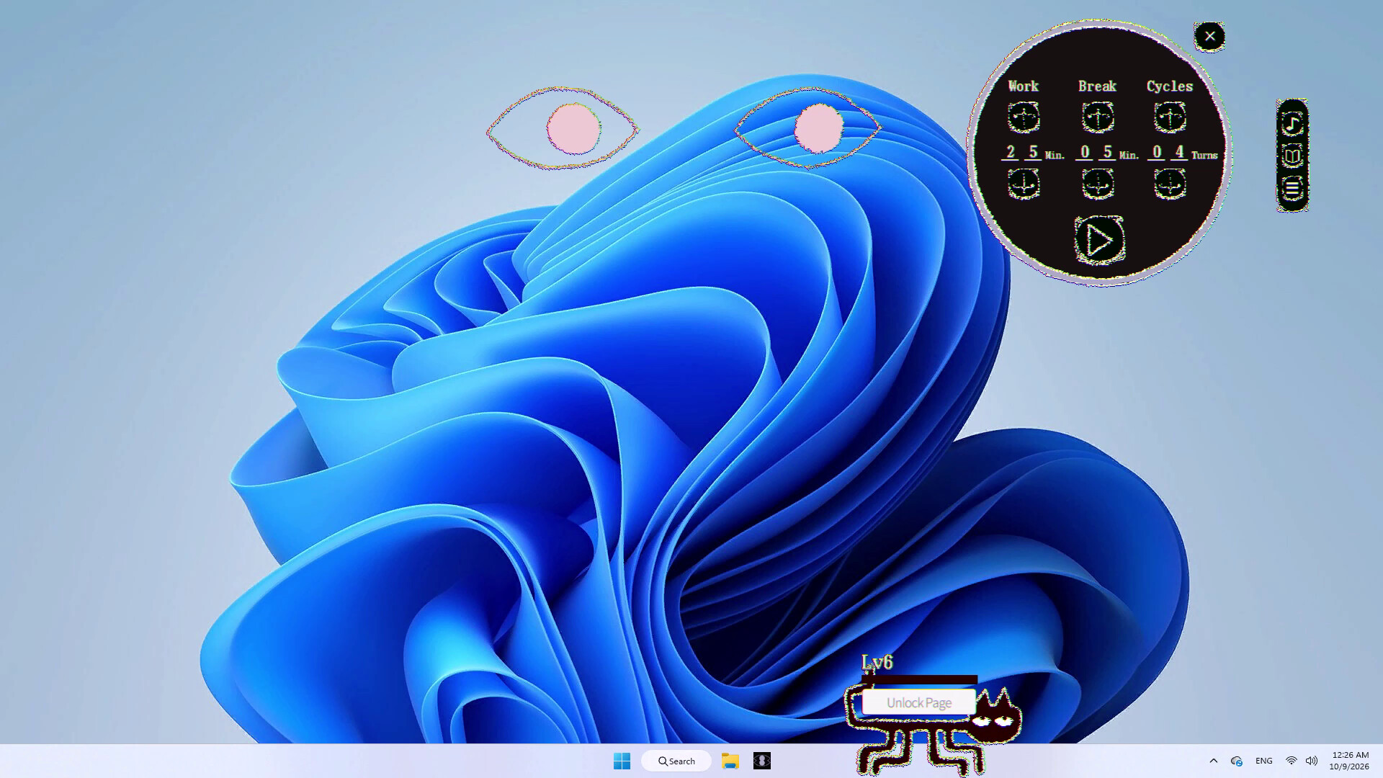This screenshot has height=778, width=1383.
Task: Open the book icon in the side panel
Action: point(1292,156)
